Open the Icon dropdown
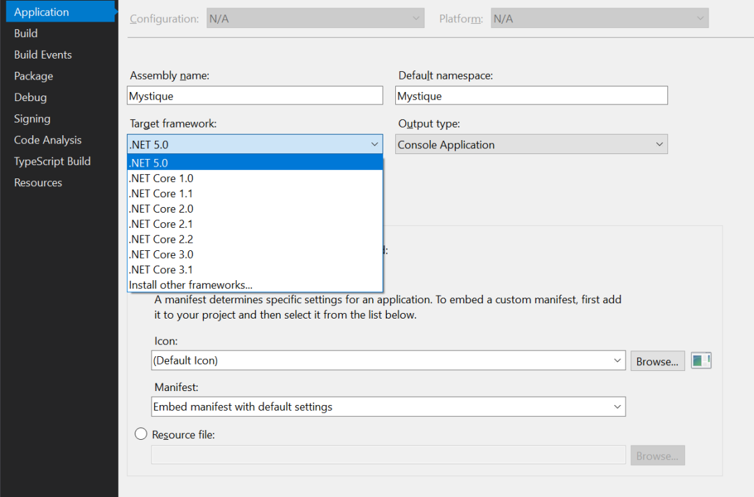The width and height of the screenshot is (754, 497). (x=388, y=360)
